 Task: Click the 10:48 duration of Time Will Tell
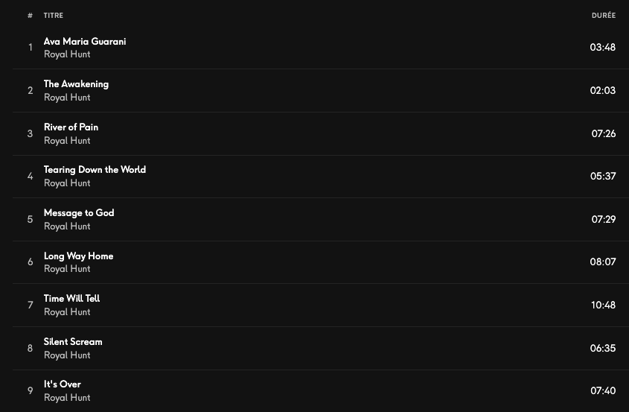pyautogui.click(x=603, y=305)
